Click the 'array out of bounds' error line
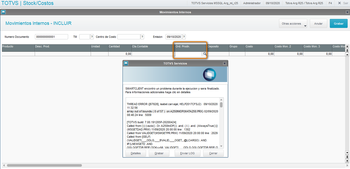 coord(172,113)
